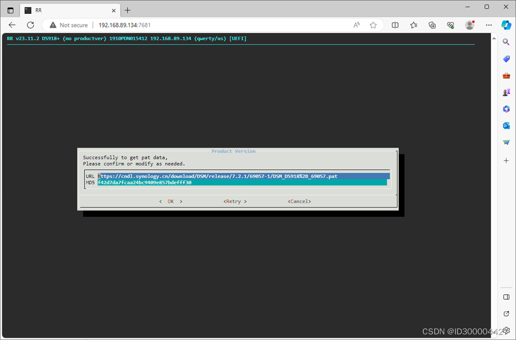Viewport: 516px width, 340px height.
Task: Open Browser essentials heart icon
Action: tap(450, 25)
